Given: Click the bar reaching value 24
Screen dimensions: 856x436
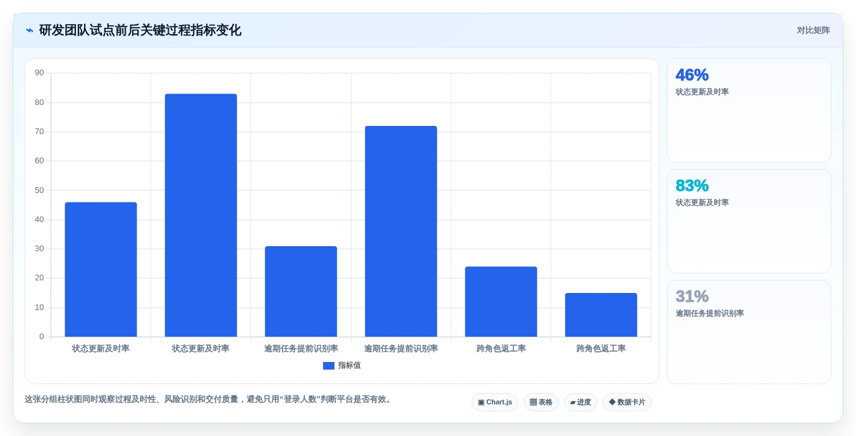Looking at the screenshot, I should 501,302.
